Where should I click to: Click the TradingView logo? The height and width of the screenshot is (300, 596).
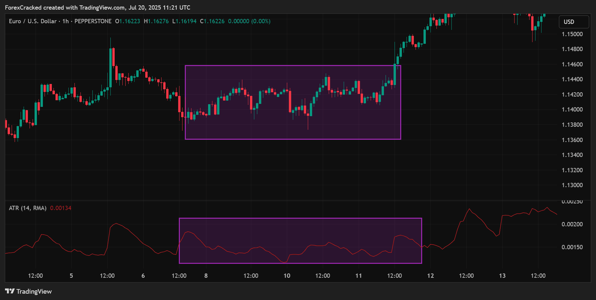[x=28, y=291]
